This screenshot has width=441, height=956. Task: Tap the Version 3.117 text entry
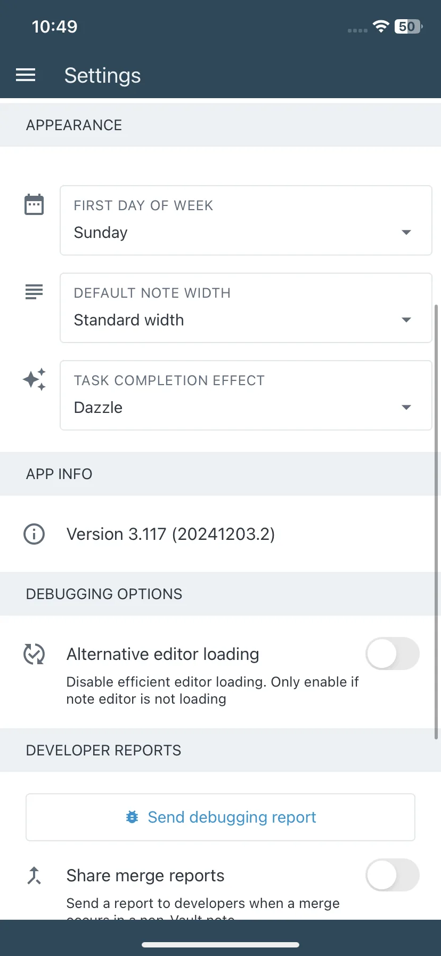[170, 534]
